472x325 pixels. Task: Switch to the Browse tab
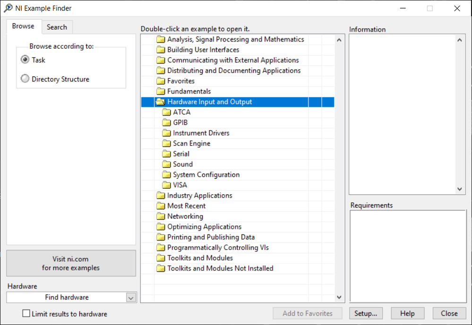click(23, 26)
